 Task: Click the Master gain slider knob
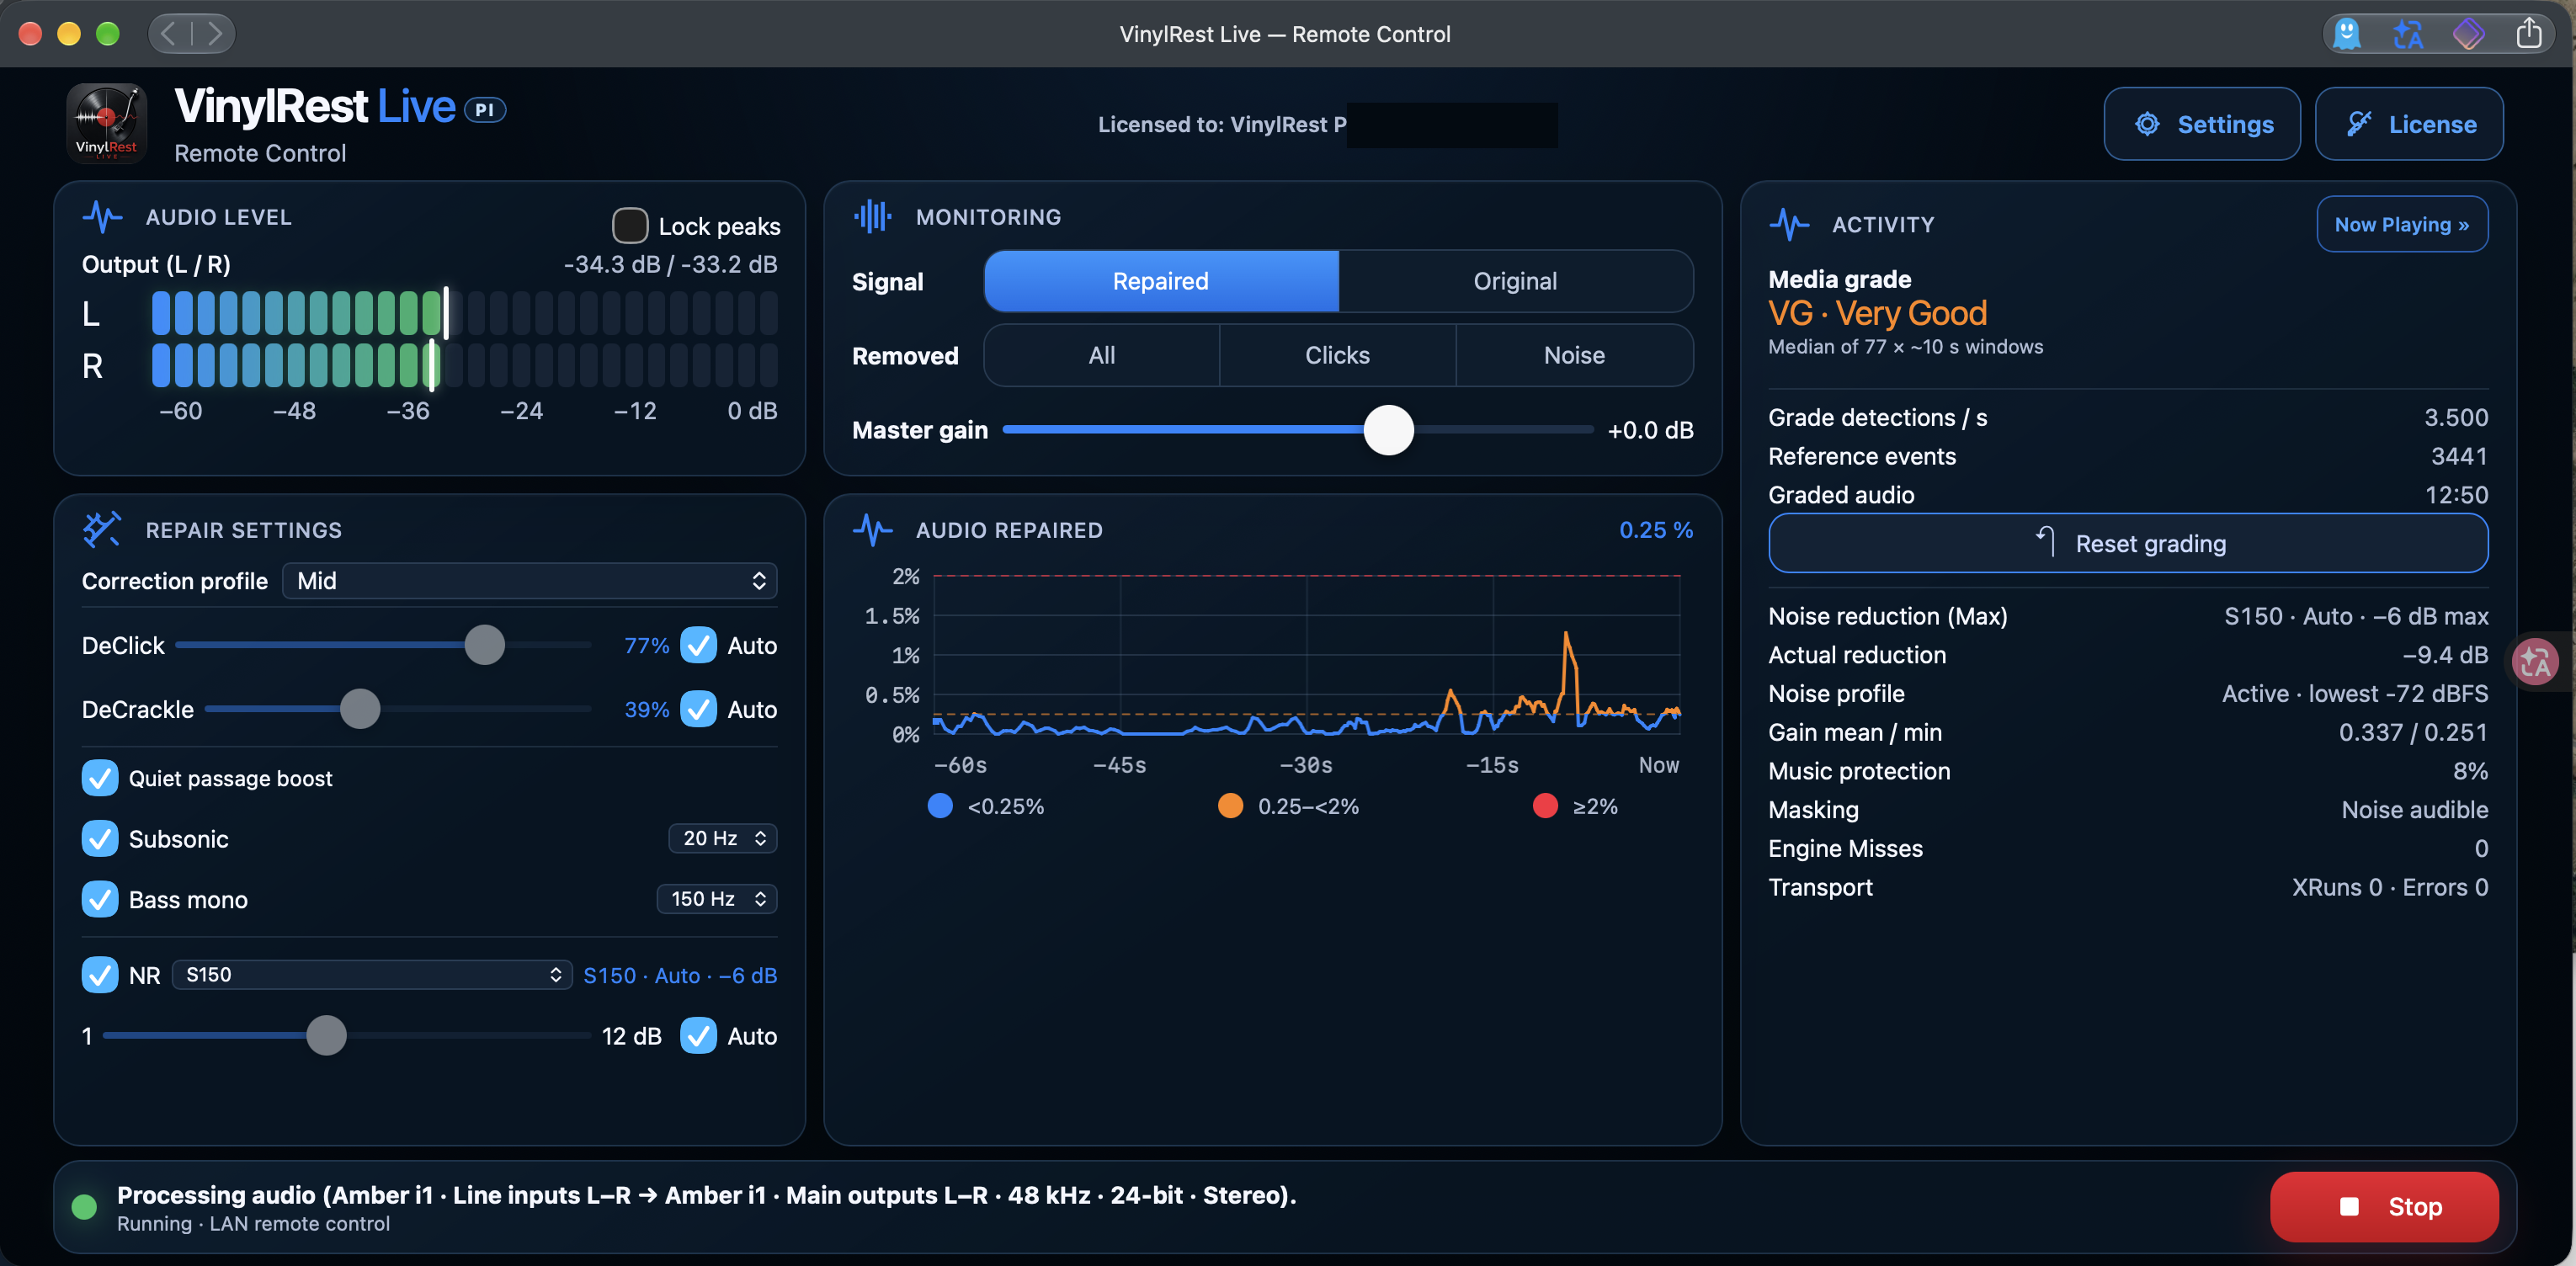1389,430
